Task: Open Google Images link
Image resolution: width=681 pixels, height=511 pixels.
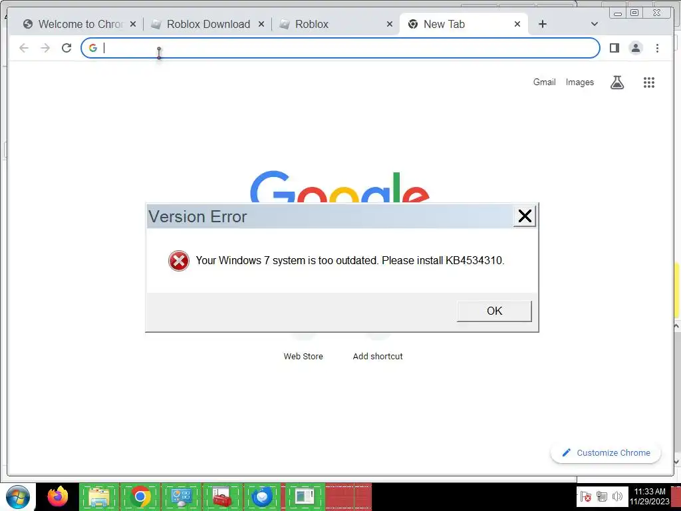Action: click(579, 82)
